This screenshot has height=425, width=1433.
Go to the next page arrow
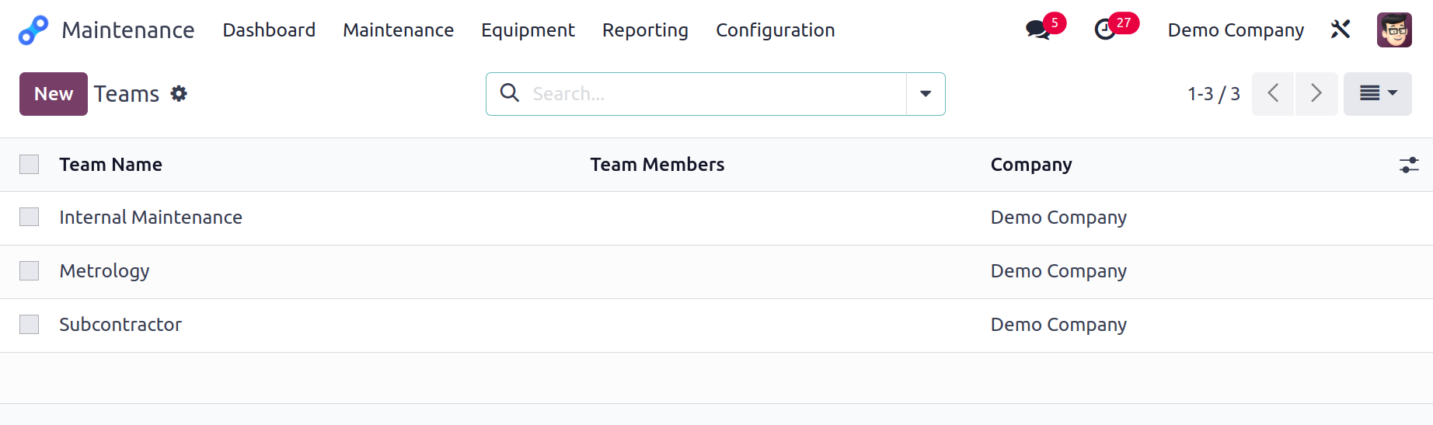[x=1316, y=94]
